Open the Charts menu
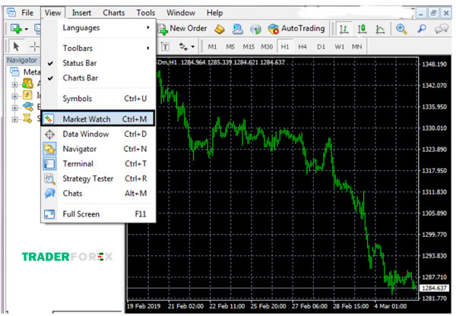 pos(114,13)
